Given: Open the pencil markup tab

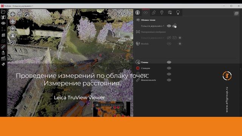Looking at the screenshot, I should click(x=154, y=12).
